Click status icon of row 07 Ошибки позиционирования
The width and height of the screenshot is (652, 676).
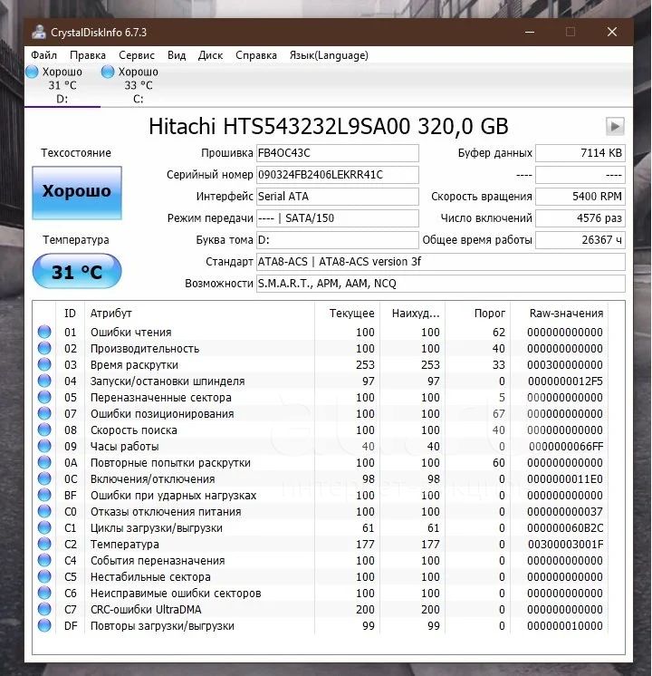[x=44, y=413]
